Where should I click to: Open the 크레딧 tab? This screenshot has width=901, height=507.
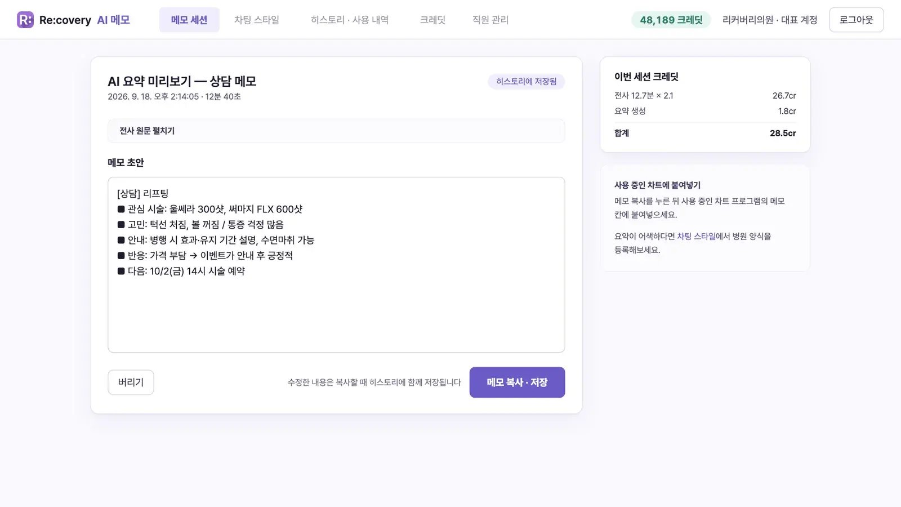click(x=432, y=20)
